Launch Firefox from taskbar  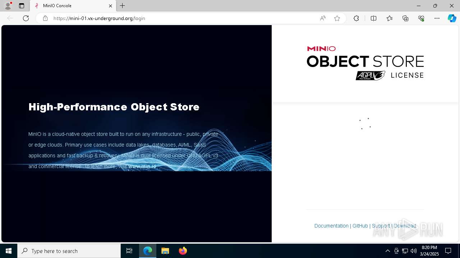[x=183, y=251]
